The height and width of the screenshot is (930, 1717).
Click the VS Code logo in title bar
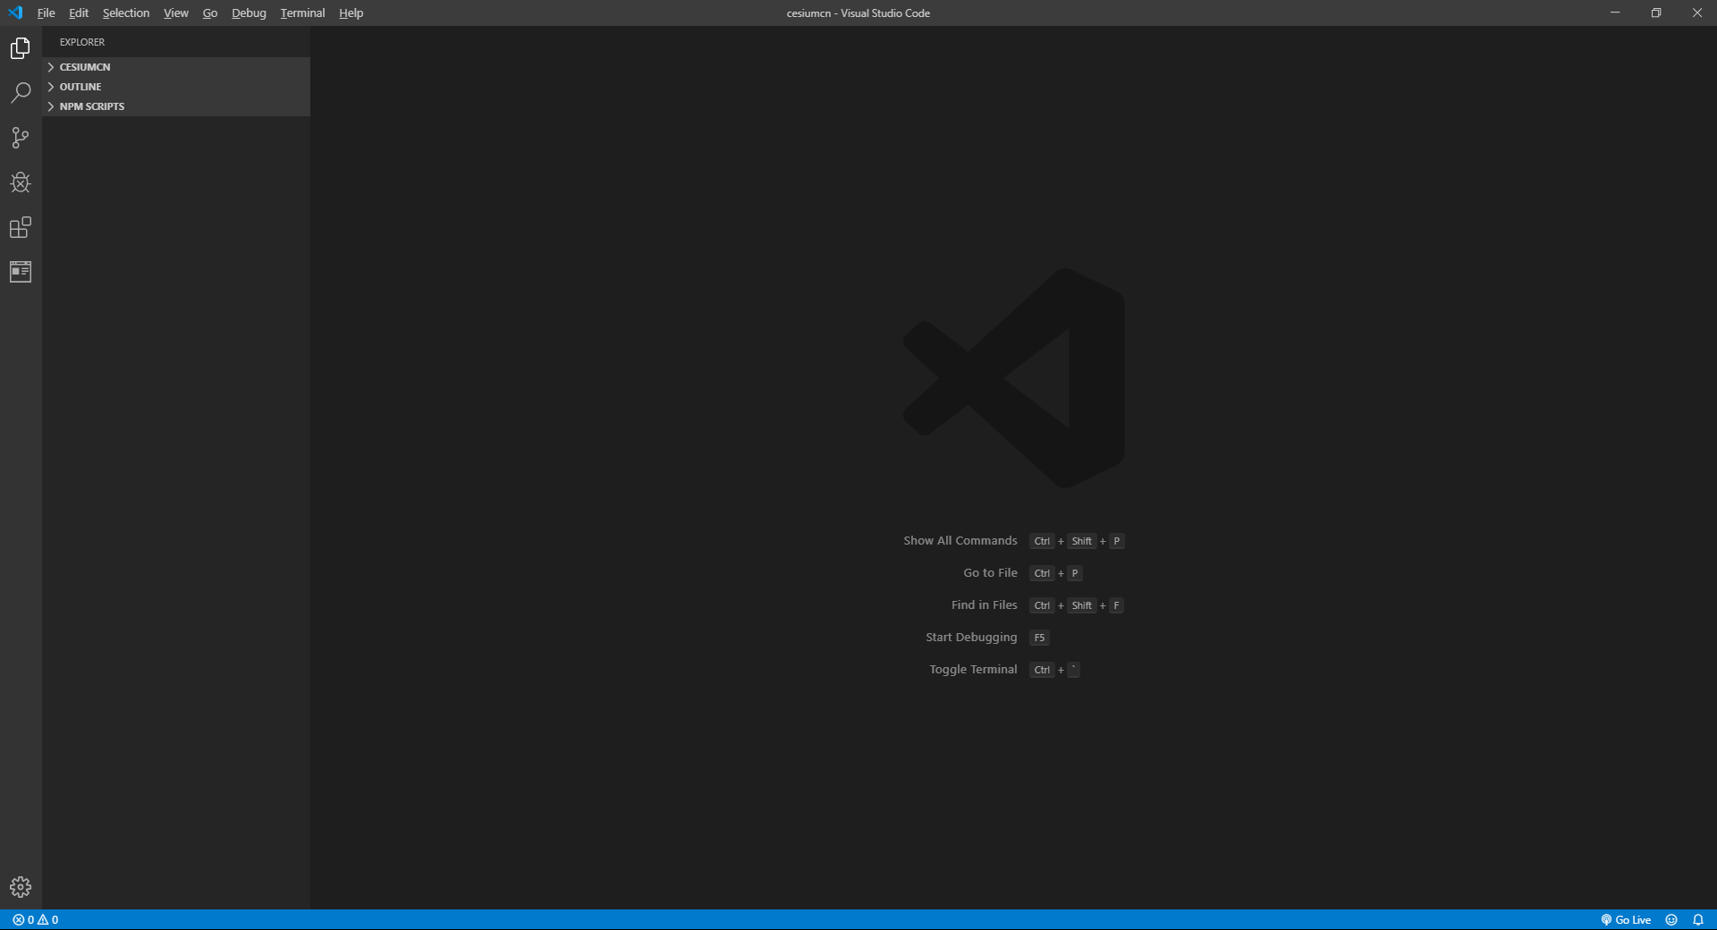[15, 13]
